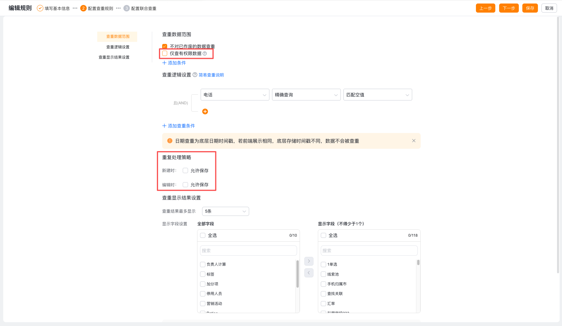This screenshot has width=562, height=326.
Task: Click the 显示字段 list scrollbar
Action: click(x=418, y=262)
